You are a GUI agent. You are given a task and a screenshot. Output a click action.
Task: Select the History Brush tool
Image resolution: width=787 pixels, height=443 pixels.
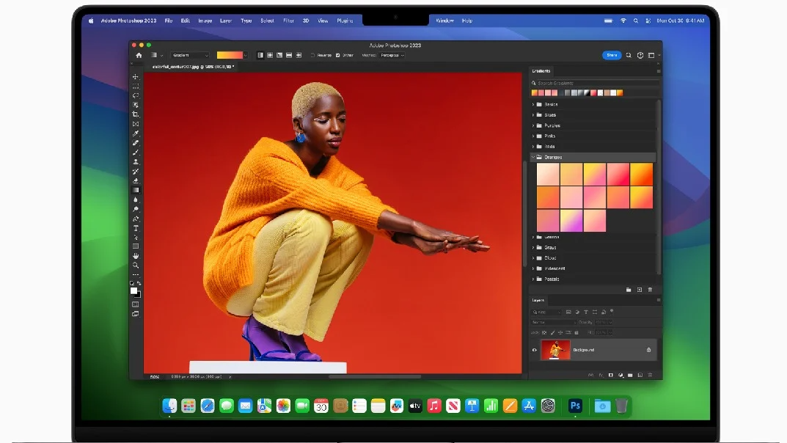[136, 172]
